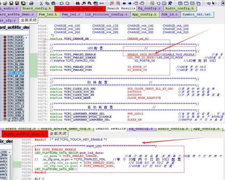
Task: Click the Paste clipboard icon
Action: (x=54, y=3)
